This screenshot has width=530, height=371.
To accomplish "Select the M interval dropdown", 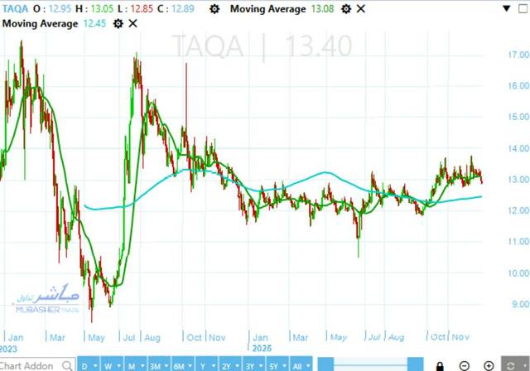I will (x=136, y=364).
